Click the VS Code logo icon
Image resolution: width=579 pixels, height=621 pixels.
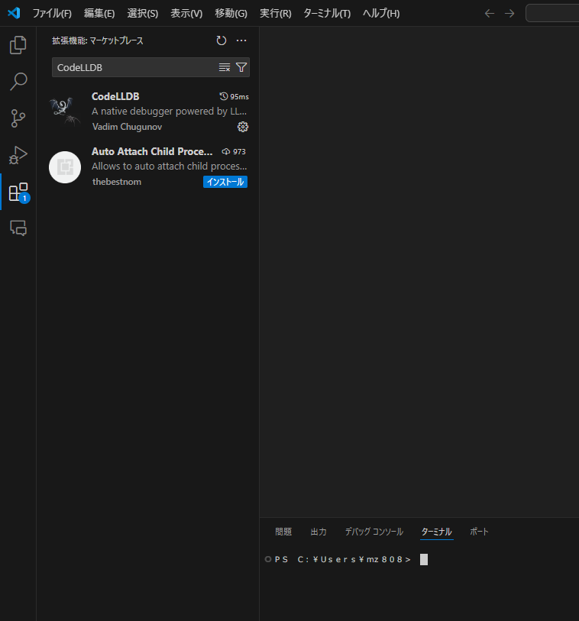[x=14, y=13]
